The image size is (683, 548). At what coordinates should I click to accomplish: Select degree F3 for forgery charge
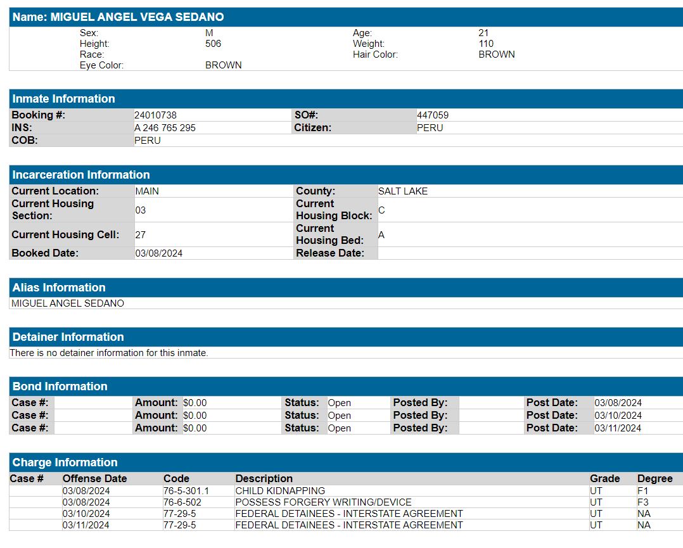pyautogui.click(x=642, y=502)
